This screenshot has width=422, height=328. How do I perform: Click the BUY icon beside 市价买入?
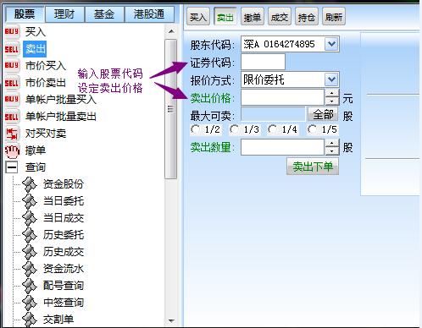point(12,65)
